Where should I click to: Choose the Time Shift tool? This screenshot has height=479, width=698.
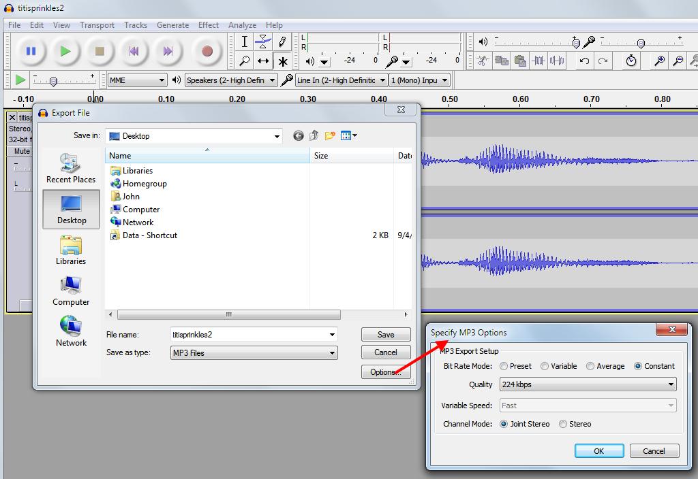click(263, 61)
